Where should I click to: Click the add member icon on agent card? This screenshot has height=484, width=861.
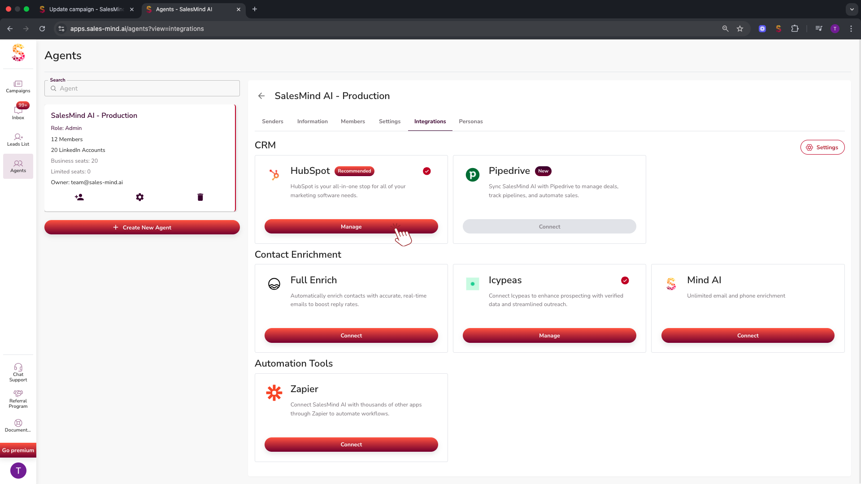coord(79,197)
